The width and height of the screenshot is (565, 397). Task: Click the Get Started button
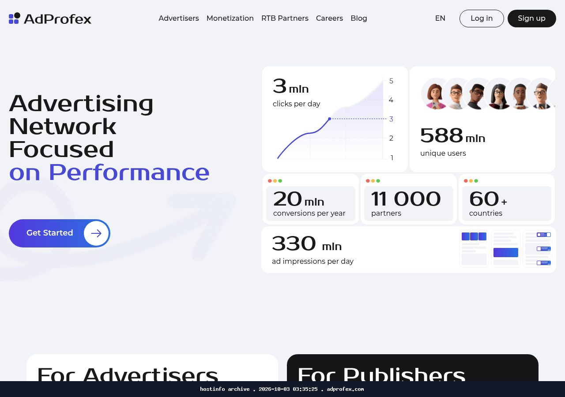[59, 233]
